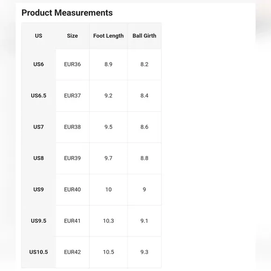This screenshot has width=271, height=271.
Task: Select the EUR40 size cell
Action: pos(72,189)
